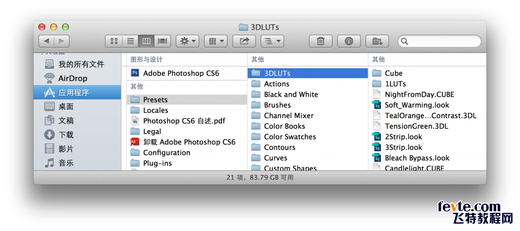520x231 pixels.
Task: Select the Curves folder
Action: click(x=308, y=158)
